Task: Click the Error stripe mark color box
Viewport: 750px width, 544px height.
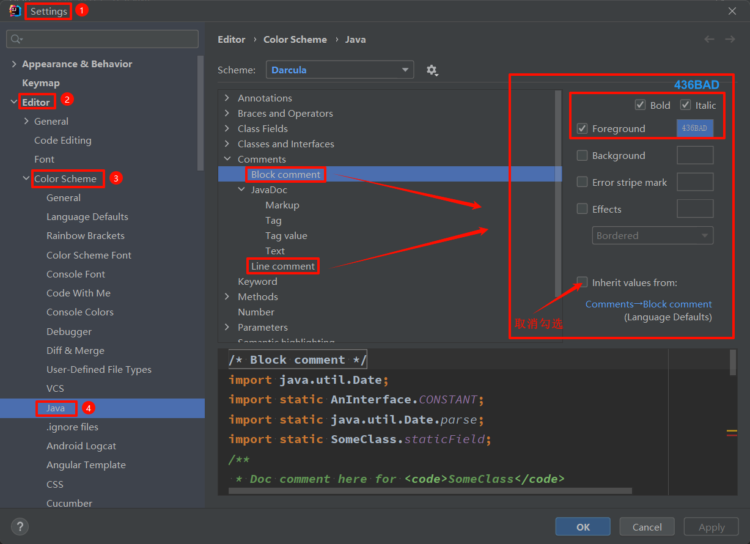Action: pos(695,182)
